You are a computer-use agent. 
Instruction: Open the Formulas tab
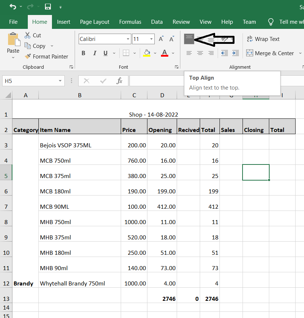click(x=130, y=22)
